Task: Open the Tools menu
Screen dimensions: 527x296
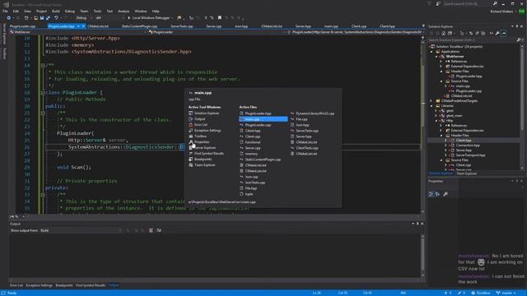Action: tap(97, 11)
